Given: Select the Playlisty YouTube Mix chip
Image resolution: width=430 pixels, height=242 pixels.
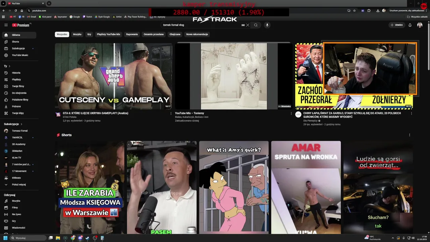Looking at the screenshot, I should click(109, 34).
